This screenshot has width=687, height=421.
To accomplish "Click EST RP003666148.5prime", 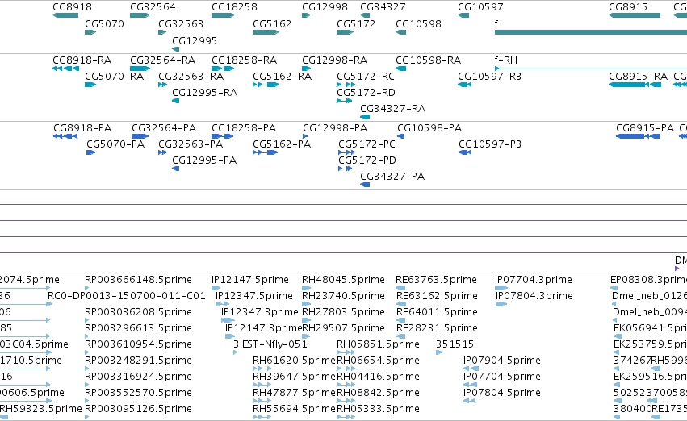I will (x=139, y=280).
